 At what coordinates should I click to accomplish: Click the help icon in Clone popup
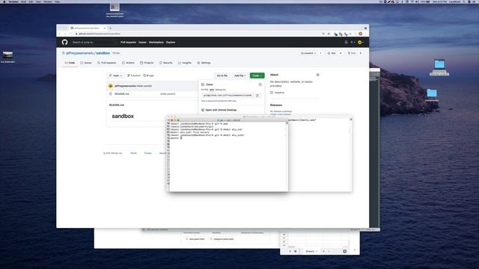point(260,84)
